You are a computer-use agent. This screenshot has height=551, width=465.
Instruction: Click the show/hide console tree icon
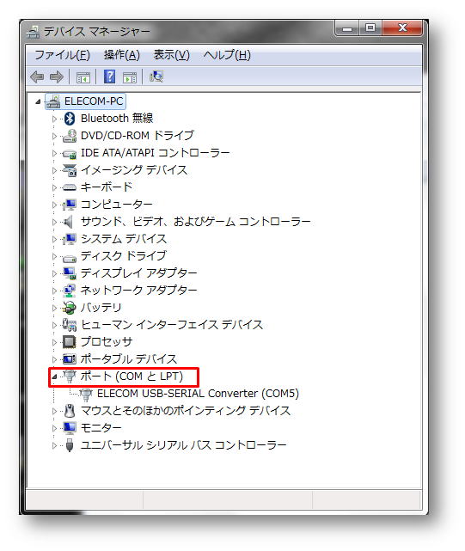83,77
